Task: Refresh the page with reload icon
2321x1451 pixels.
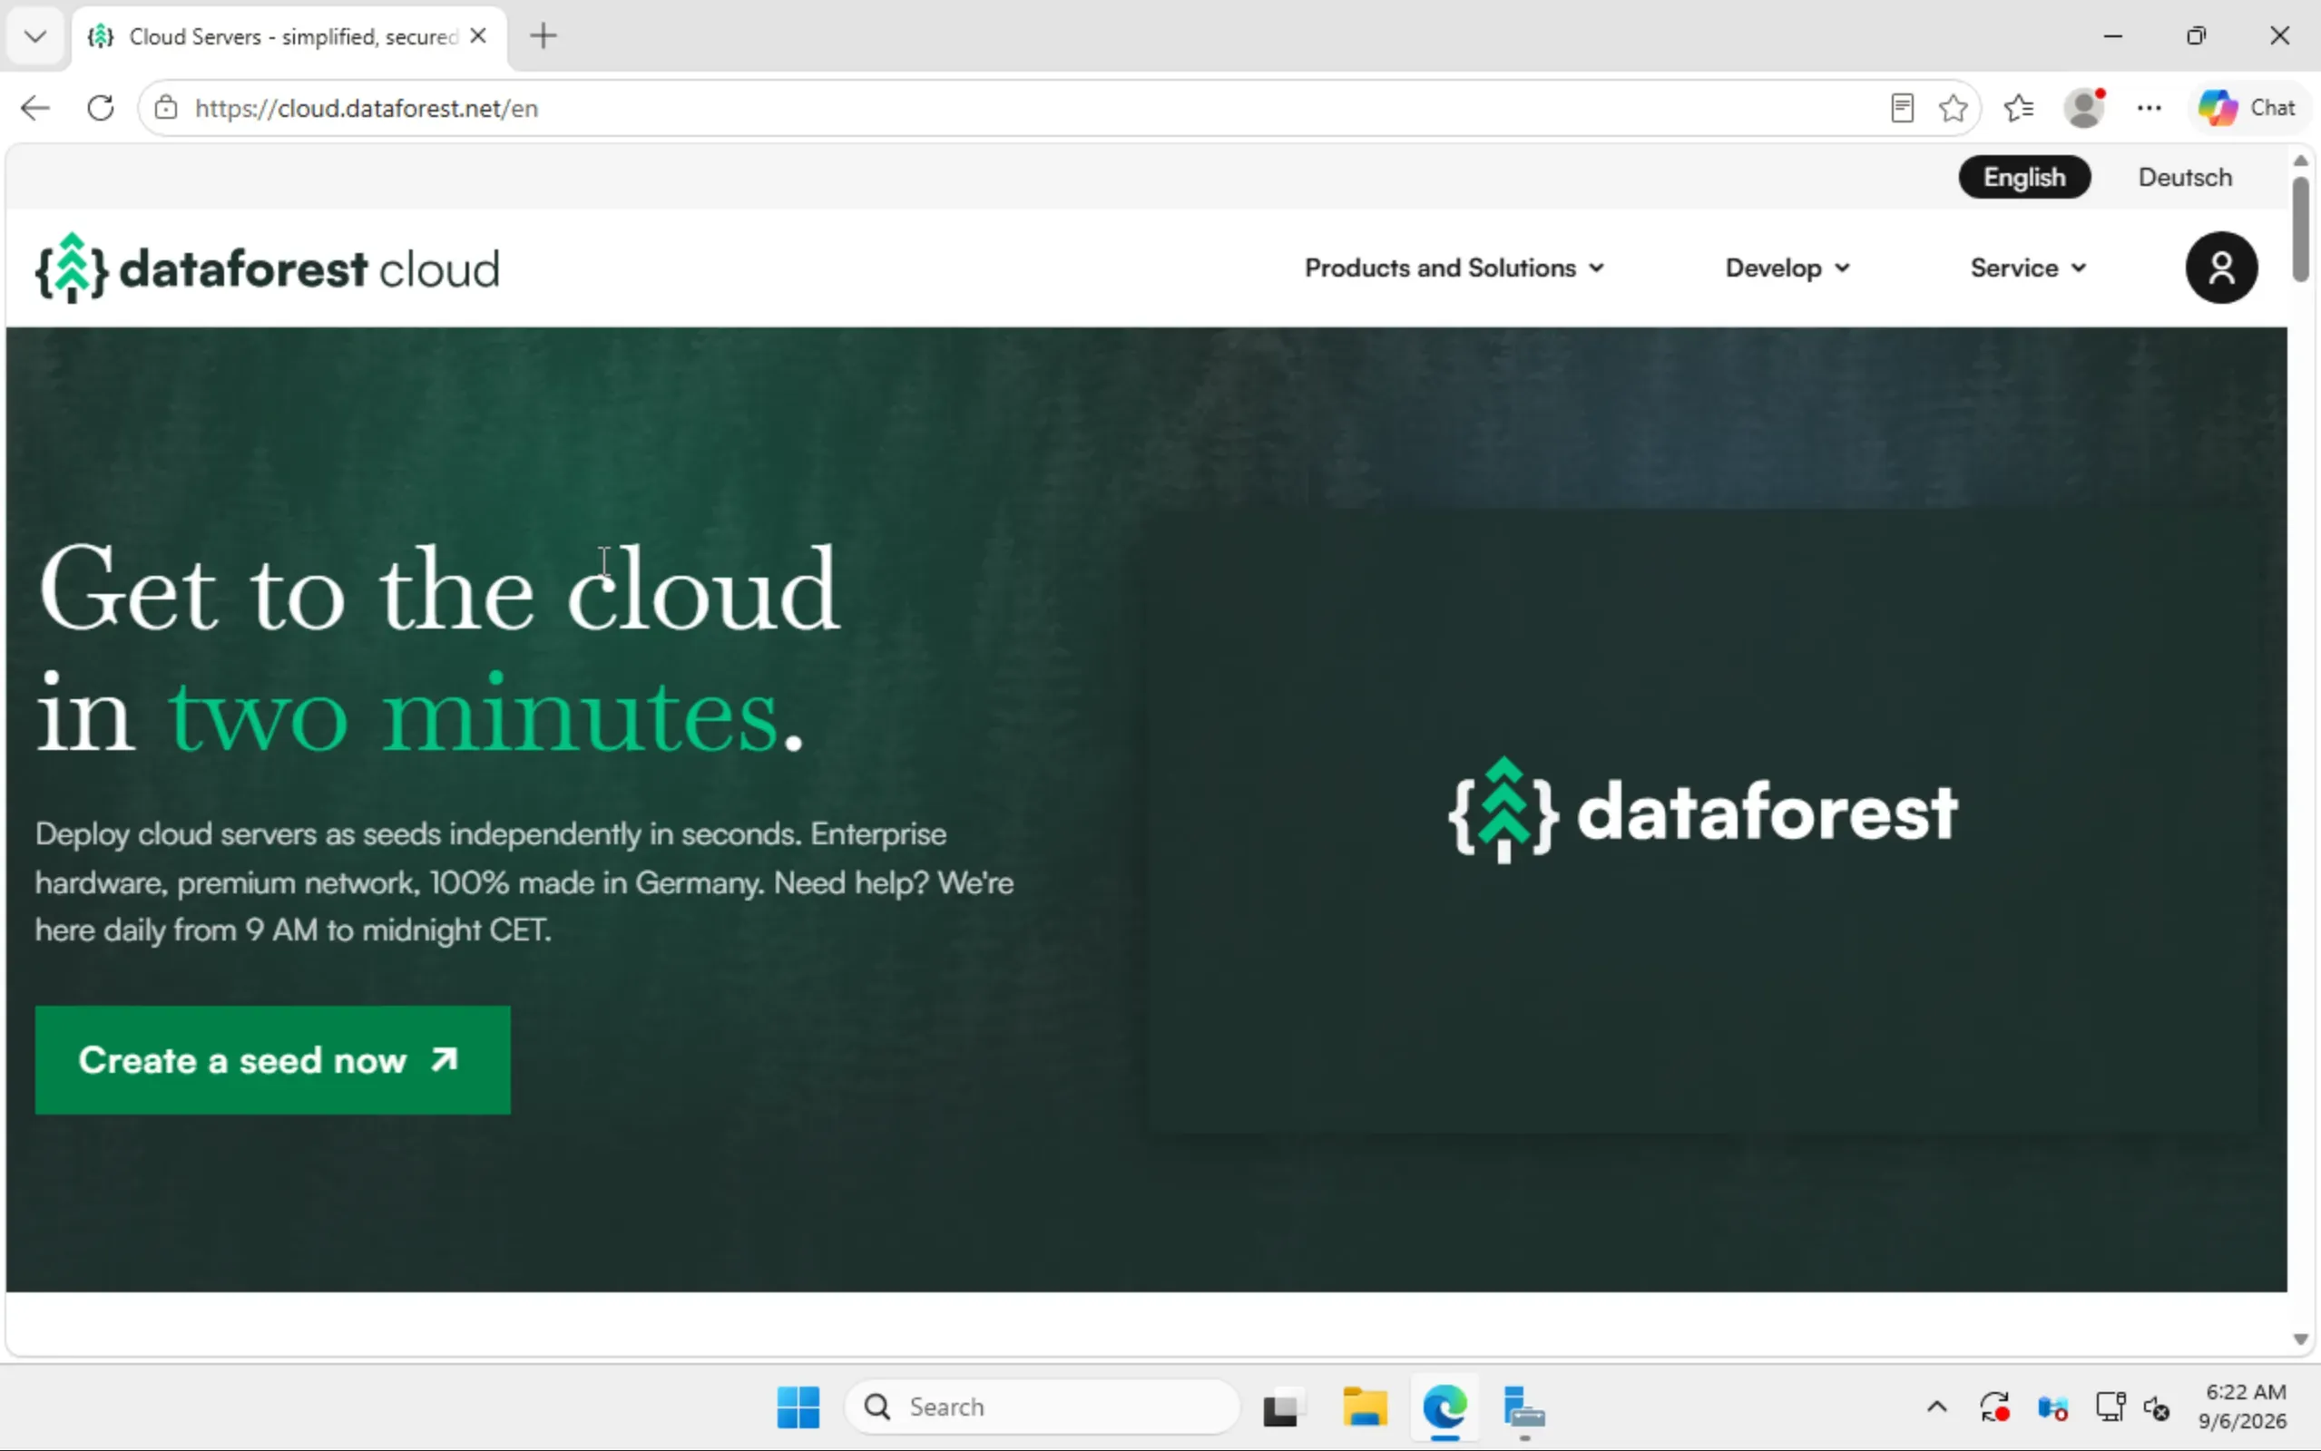Action: click(101, 108)
